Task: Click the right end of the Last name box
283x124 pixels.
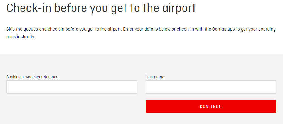Action: (273, 87)
